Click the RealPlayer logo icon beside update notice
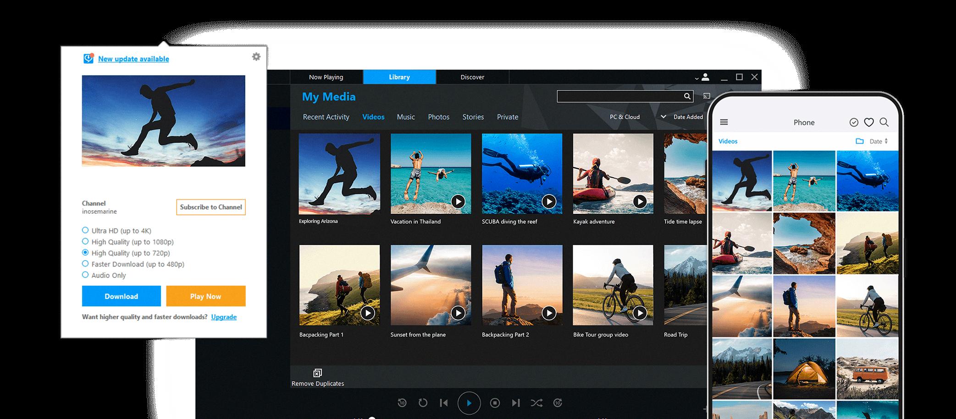This screenshot has width=956, height=419. [88, 59]
